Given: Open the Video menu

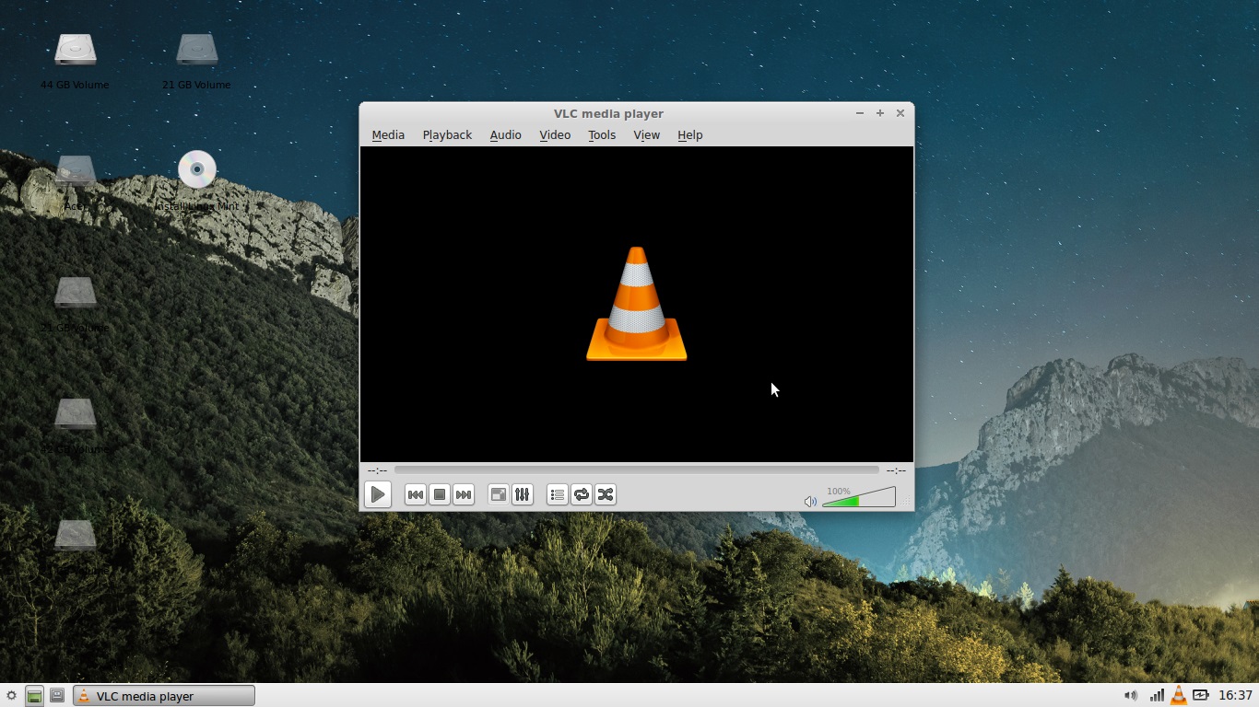Looking at the screenshot, I should click(x=555, y=134).
